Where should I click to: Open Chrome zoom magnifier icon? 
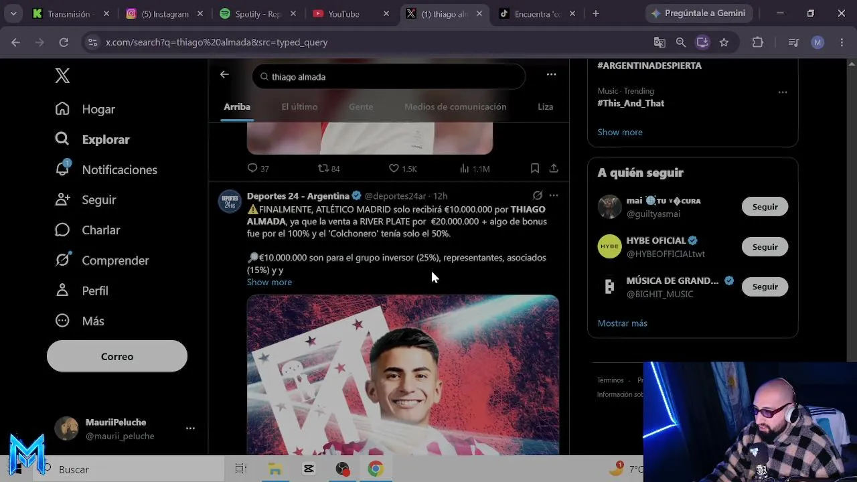[x=681, y=42]
